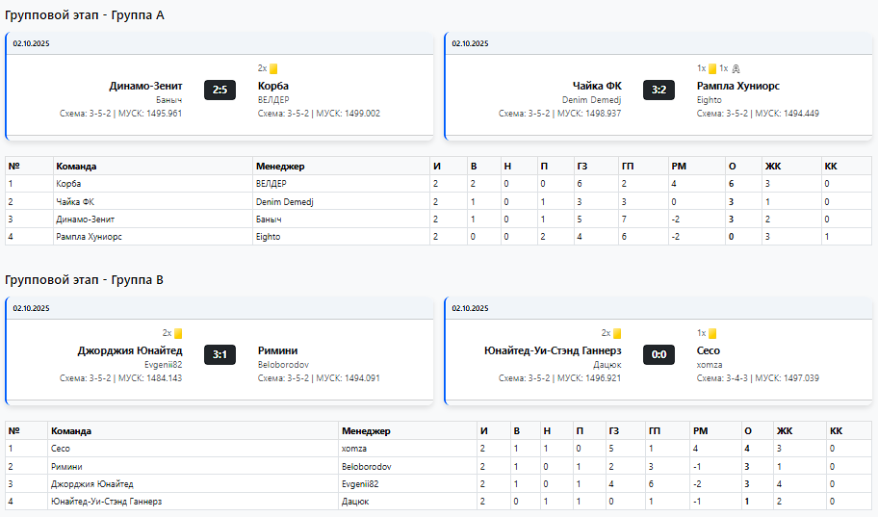Image resolution: width=878 pixels, height=517 pixels.
Task: Click Юнайтед-Уи-Стэнд Ганнерз yellow card icon
Action: click(x=617, y=334)
